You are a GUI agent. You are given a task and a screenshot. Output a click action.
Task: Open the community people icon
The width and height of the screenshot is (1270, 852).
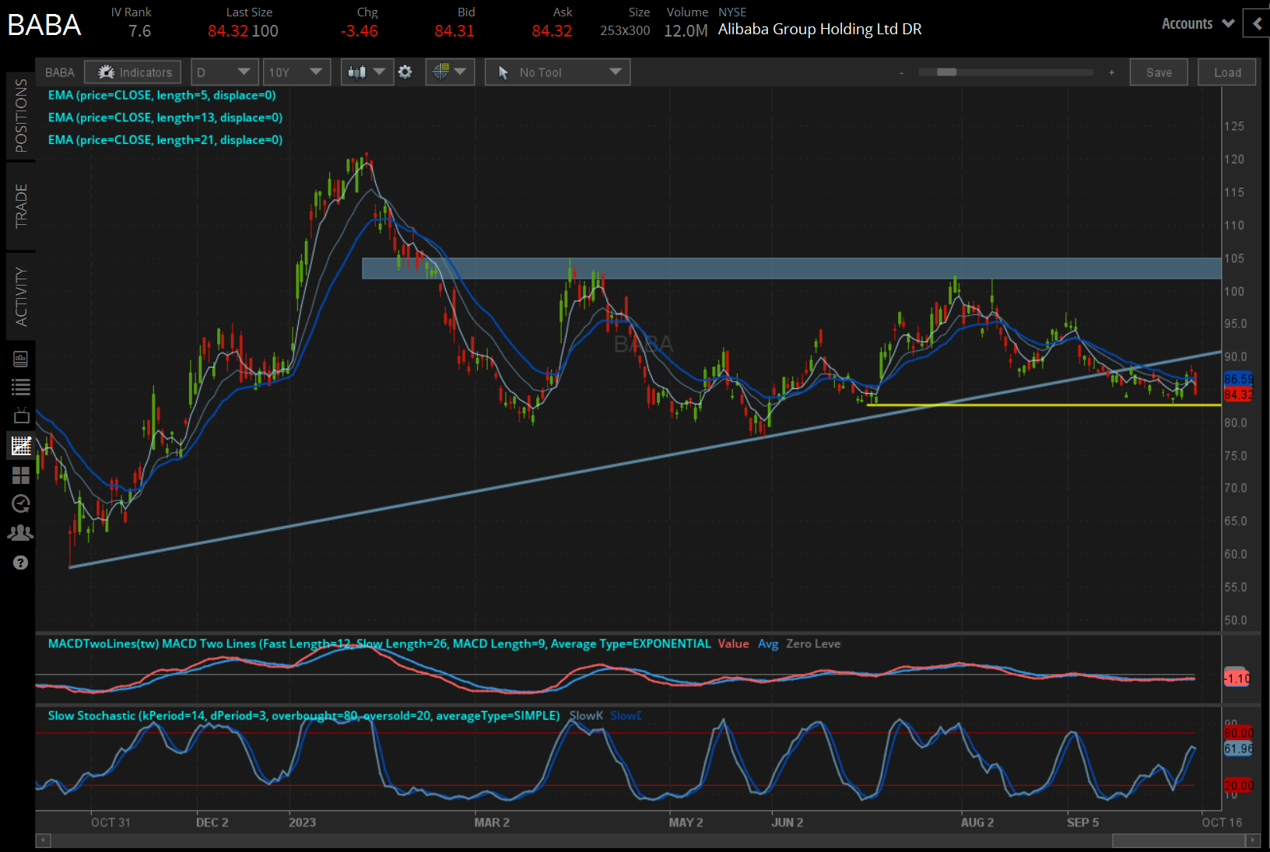tap(21, 532)
